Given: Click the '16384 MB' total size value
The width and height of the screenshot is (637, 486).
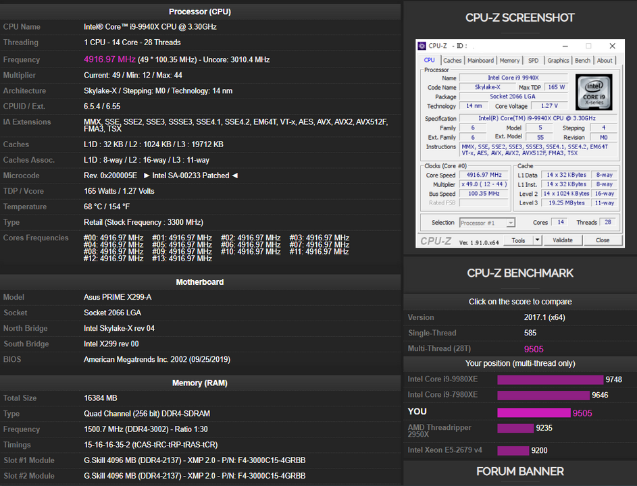Looking at the screenshot, I should (x=101, y=398).
